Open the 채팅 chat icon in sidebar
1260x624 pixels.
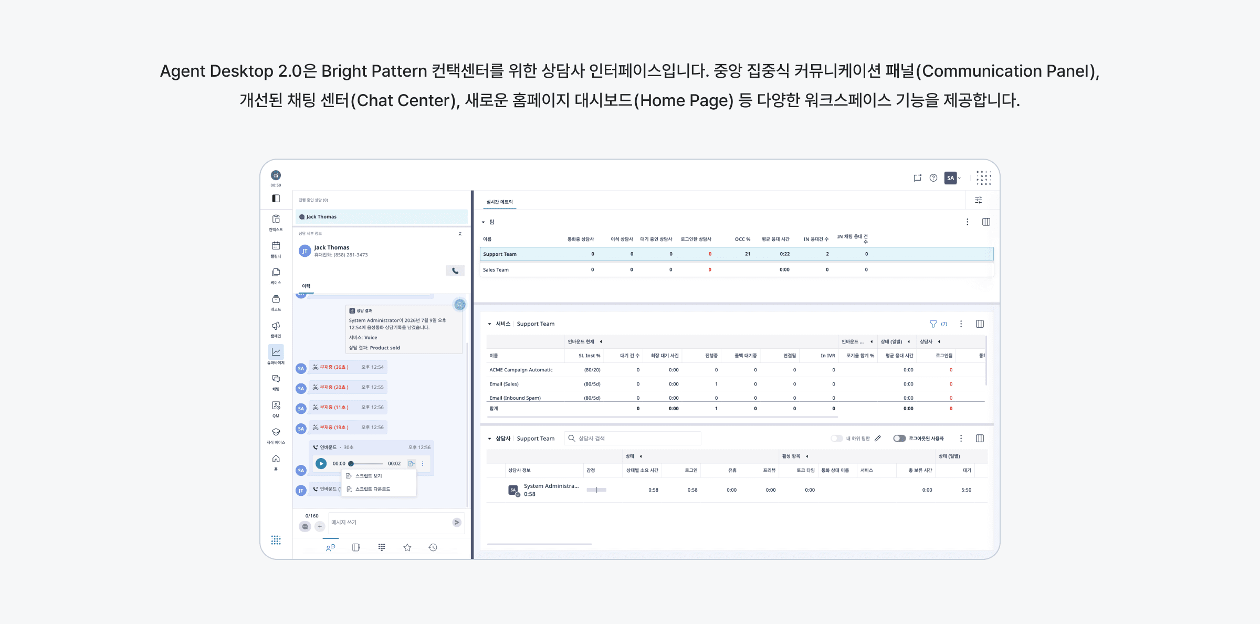pos(276,379)
